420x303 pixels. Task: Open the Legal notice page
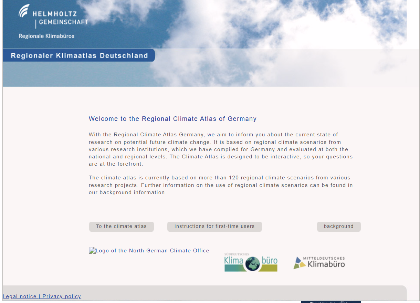(x=20, y=296)
